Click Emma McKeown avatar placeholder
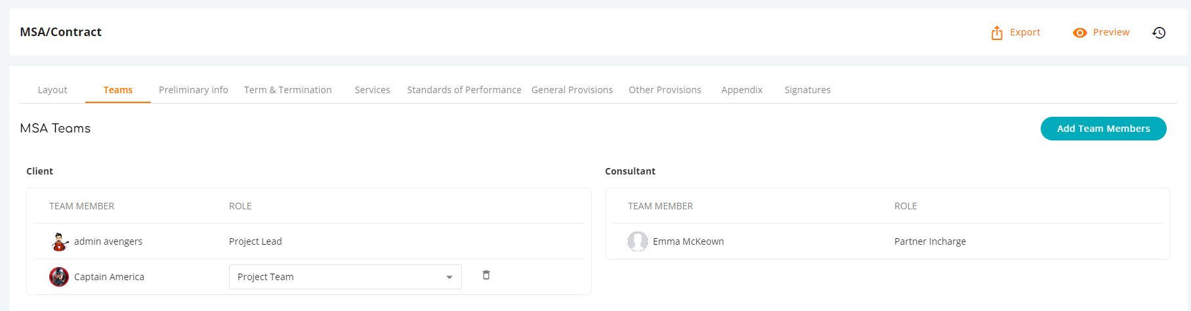Screen dimensions: 1191x311 [638, 241]
